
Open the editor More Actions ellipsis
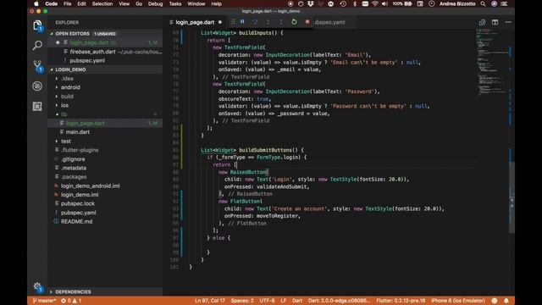tap(508, 22)
